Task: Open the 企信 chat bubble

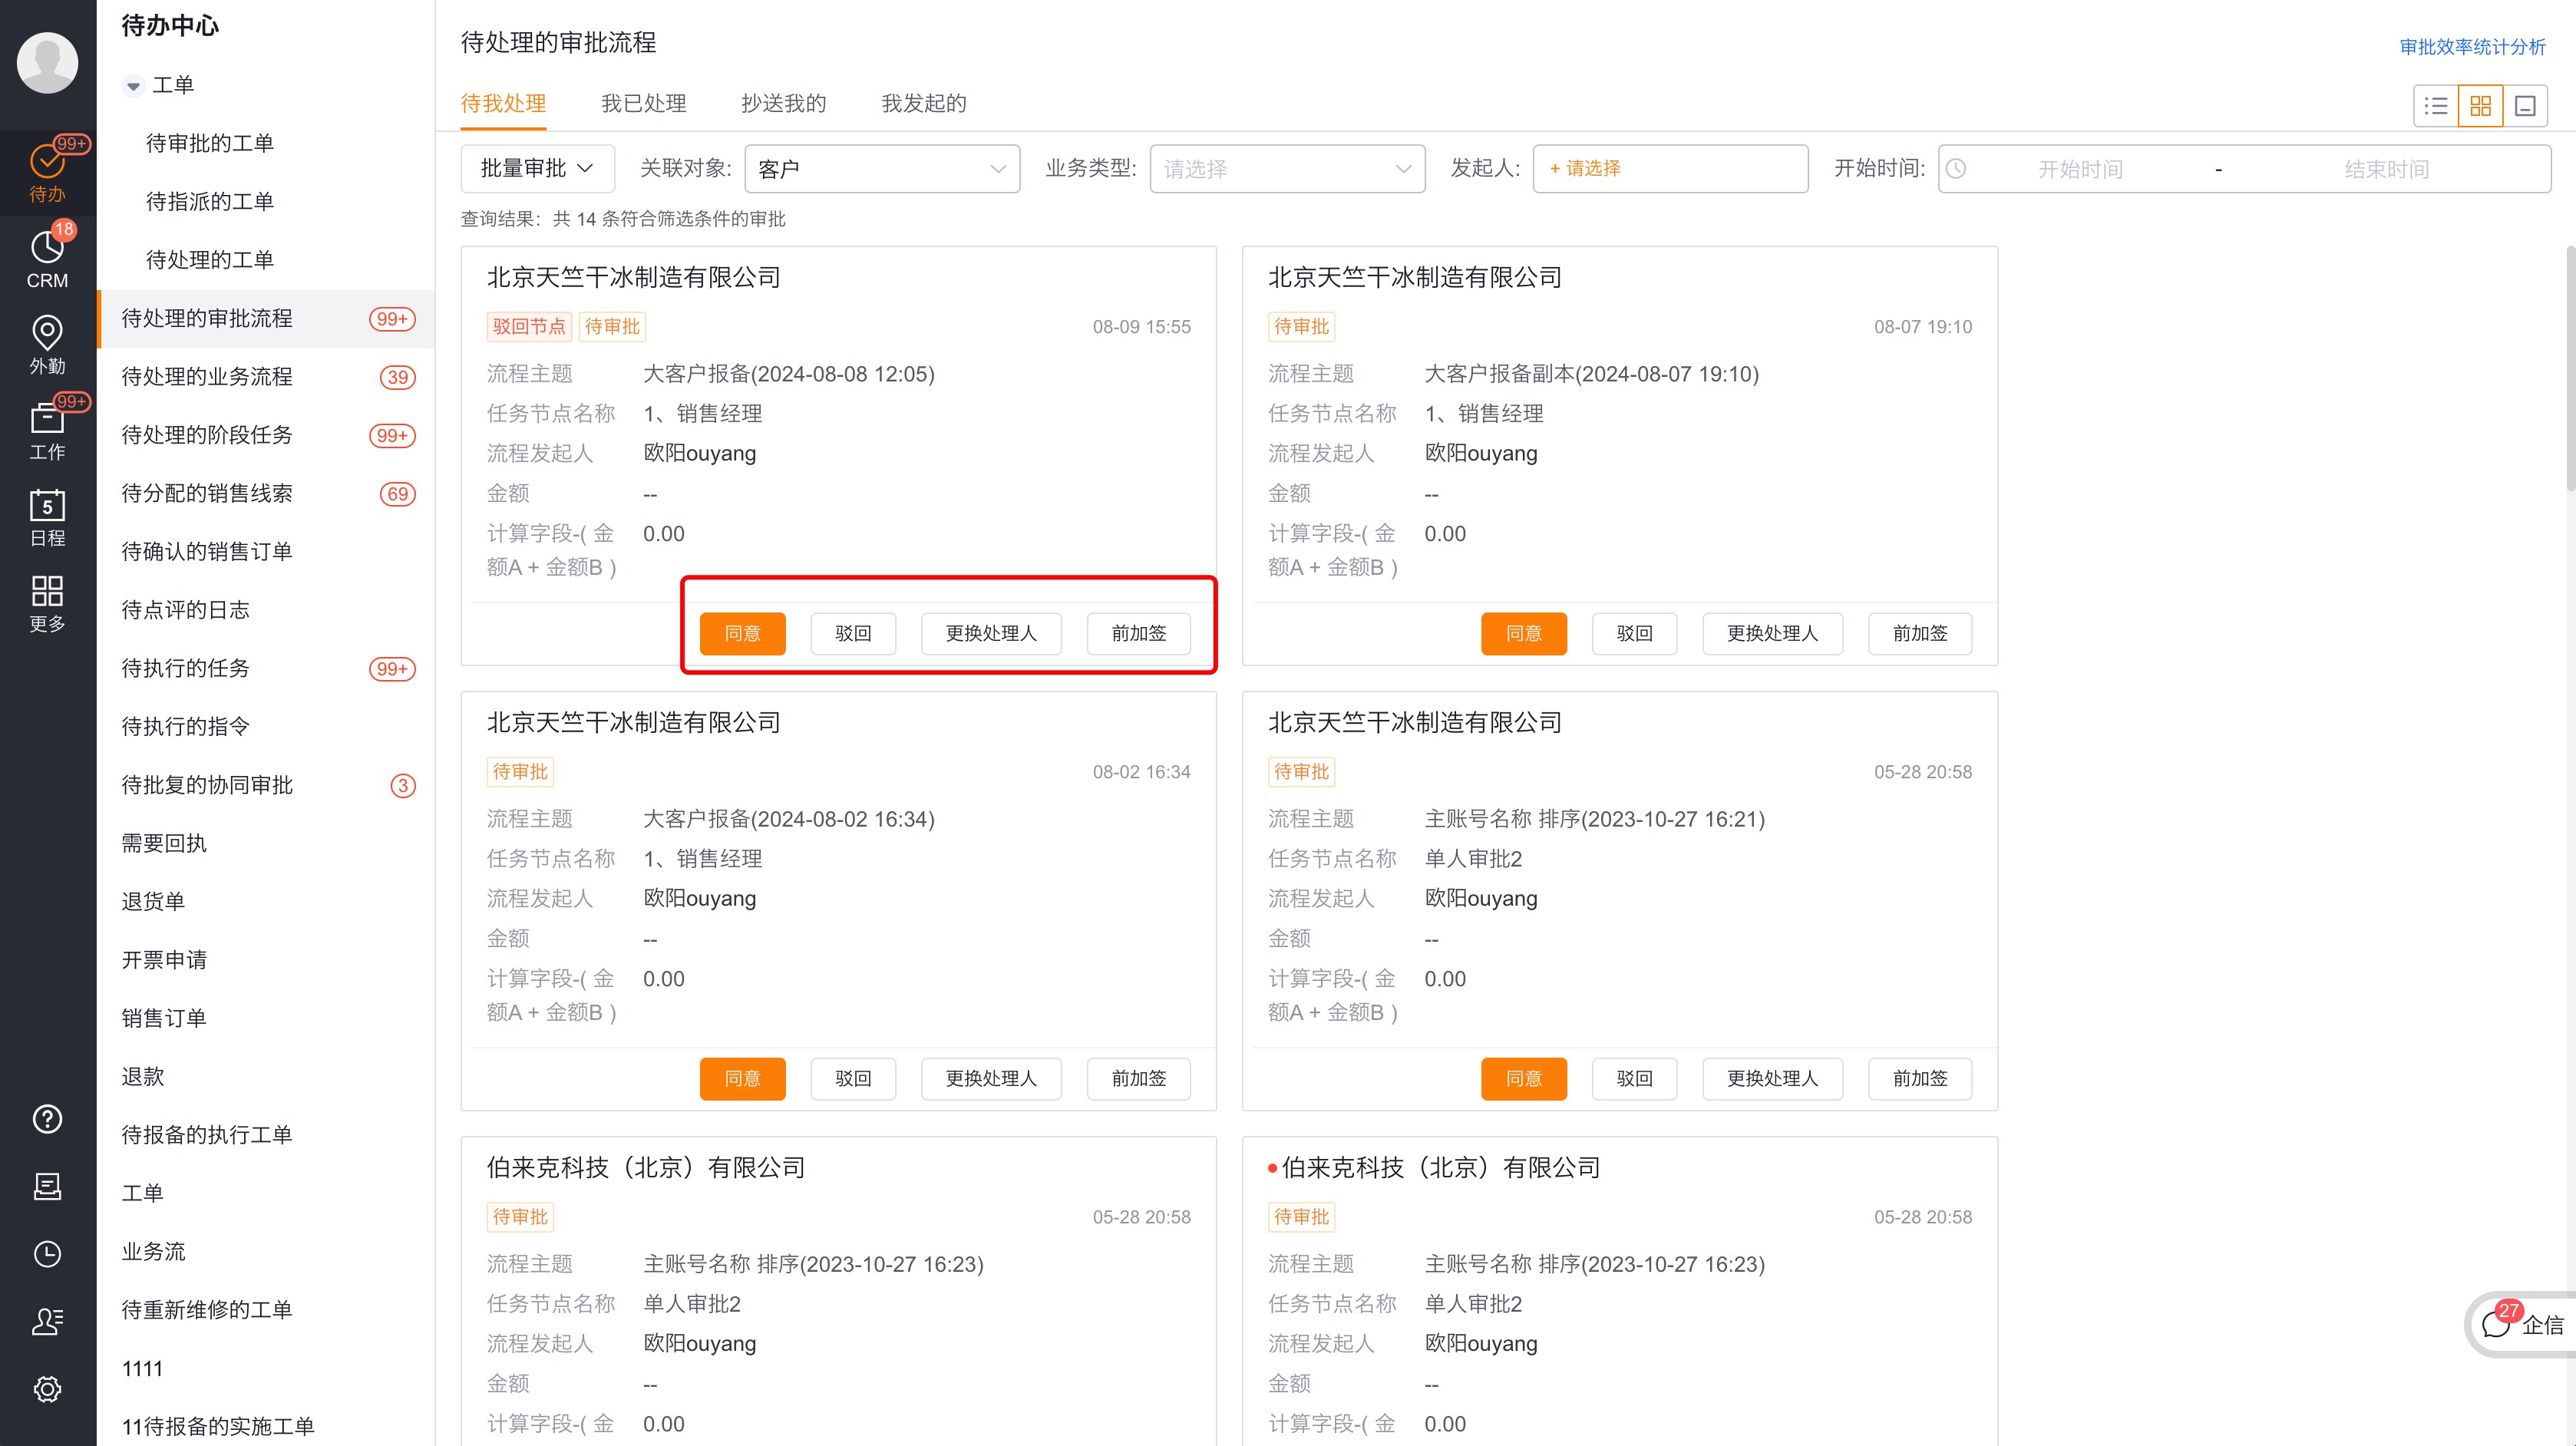Action: pos(2521,1325)
